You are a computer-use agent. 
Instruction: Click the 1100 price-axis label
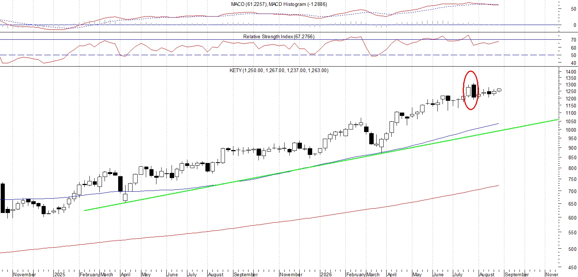571,114
